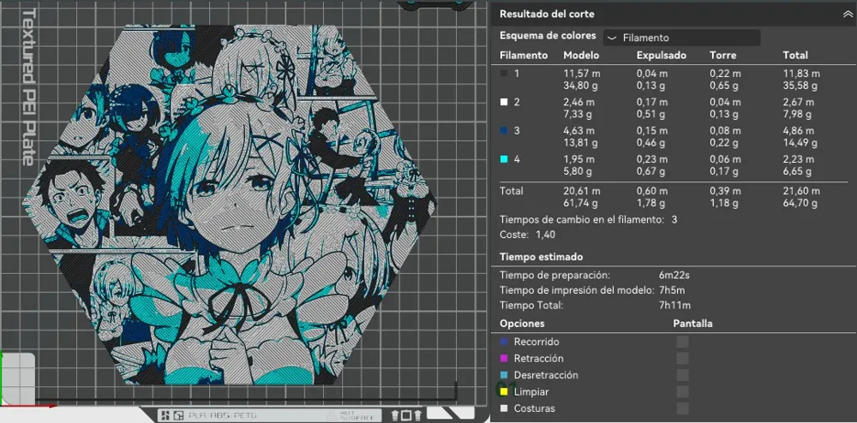Click the 2,46 m model value
This screenshot has height=423, width=857.
[x=578, y=102]
